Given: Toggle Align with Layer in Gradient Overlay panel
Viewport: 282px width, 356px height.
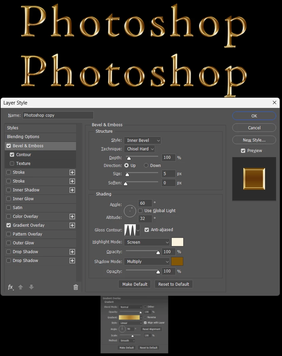Looking at the screenshot, I should [x=145, y=323].
